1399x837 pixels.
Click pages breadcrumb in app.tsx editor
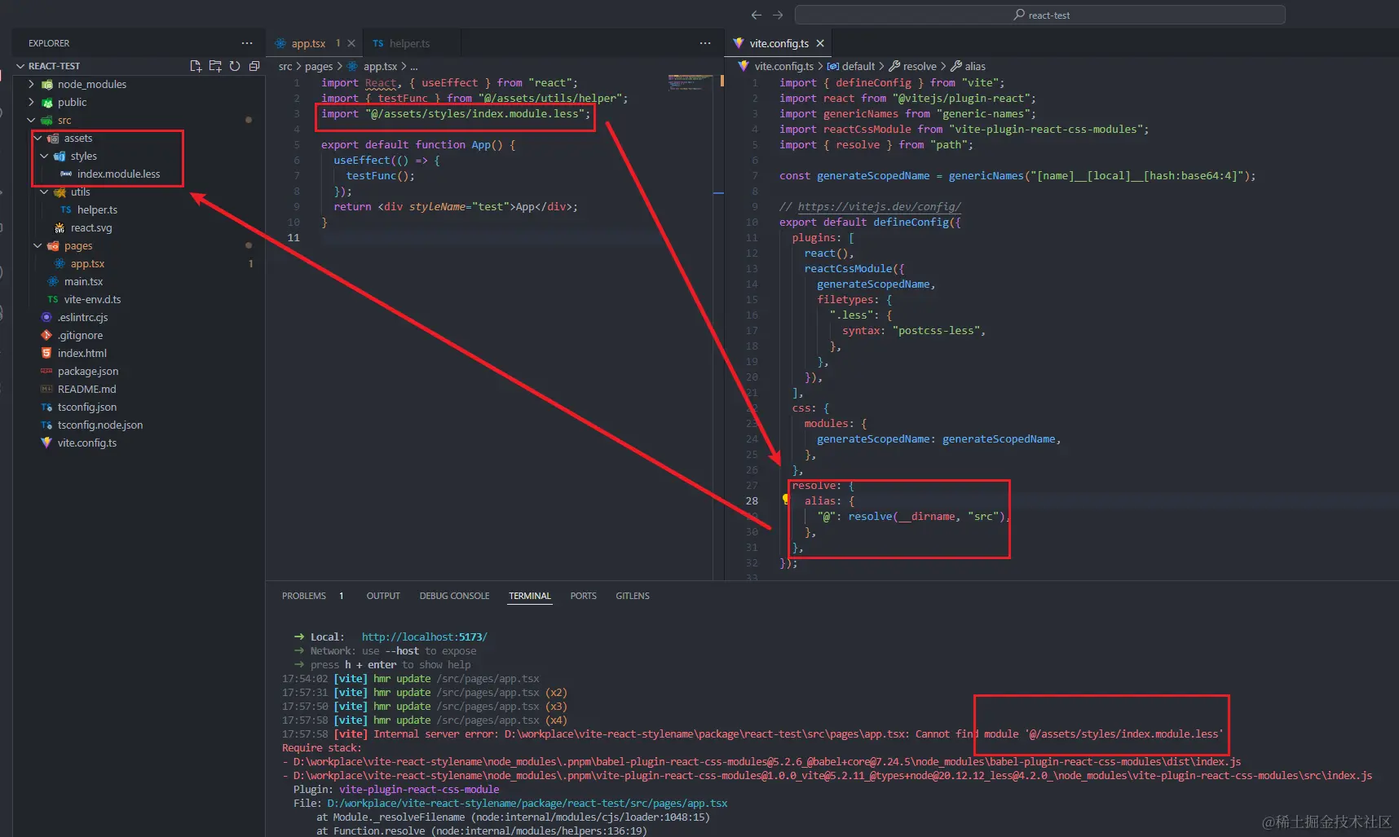[319, 66]
